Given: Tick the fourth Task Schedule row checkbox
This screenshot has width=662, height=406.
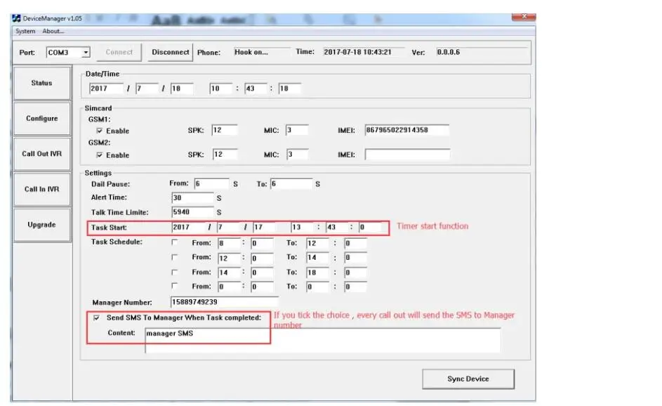Looking at the screenshot, I should click(175, 287).
